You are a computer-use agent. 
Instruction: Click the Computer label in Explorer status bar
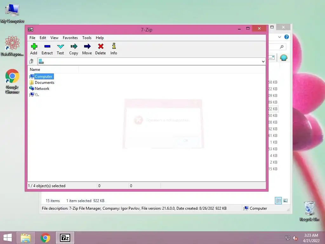pyautogui.click(x=258, y=208)
